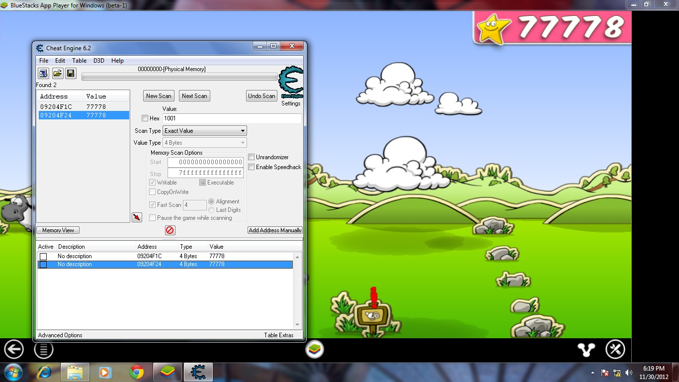
Task: Click the scan progress bar
Action: pos(179,77)
